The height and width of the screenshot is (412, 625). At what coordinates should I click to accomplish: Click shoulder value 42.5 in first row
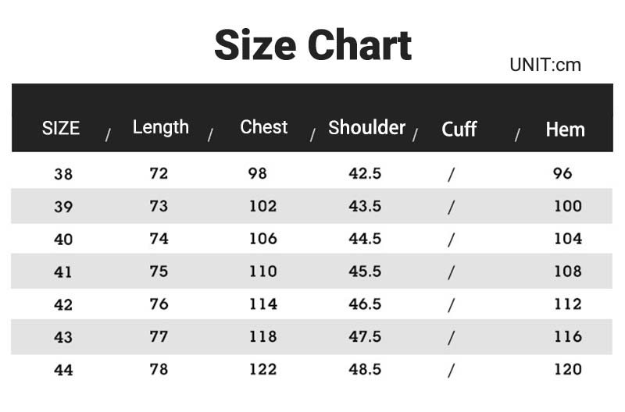[365, 173]
